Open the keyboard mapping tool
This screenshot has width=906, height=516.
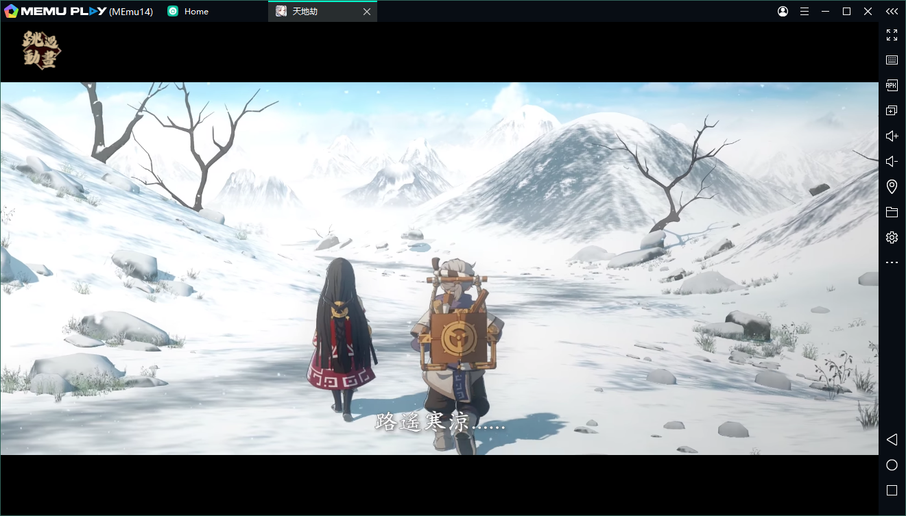pos(892,60)
